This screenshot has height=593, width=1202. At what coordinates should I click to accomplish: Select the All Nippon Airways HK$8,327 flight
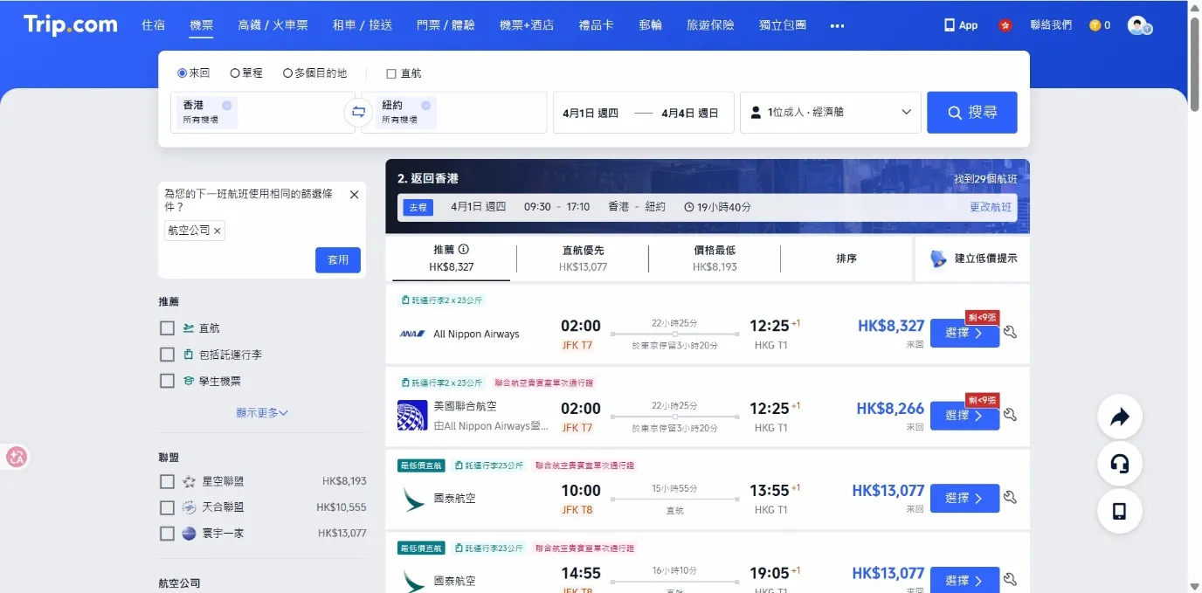pyautogui.click(x=964, y=333)
